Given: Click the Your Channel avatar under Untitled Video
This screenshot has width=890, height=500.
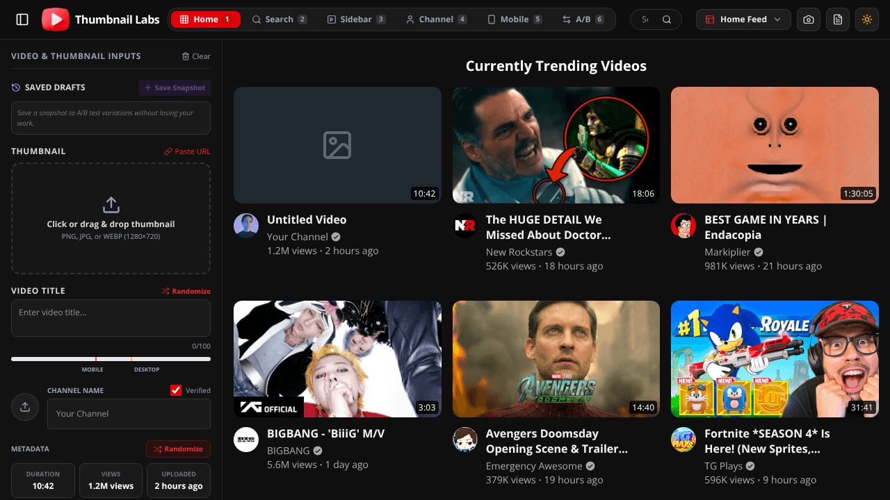Looking at the screenshot, I should 246,226.
